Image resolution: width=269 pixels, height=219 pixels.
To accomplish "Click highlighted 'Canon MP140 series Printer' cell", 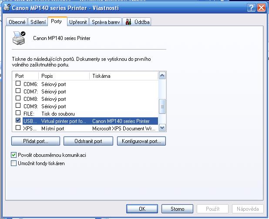I will click(x=121, y=121).
